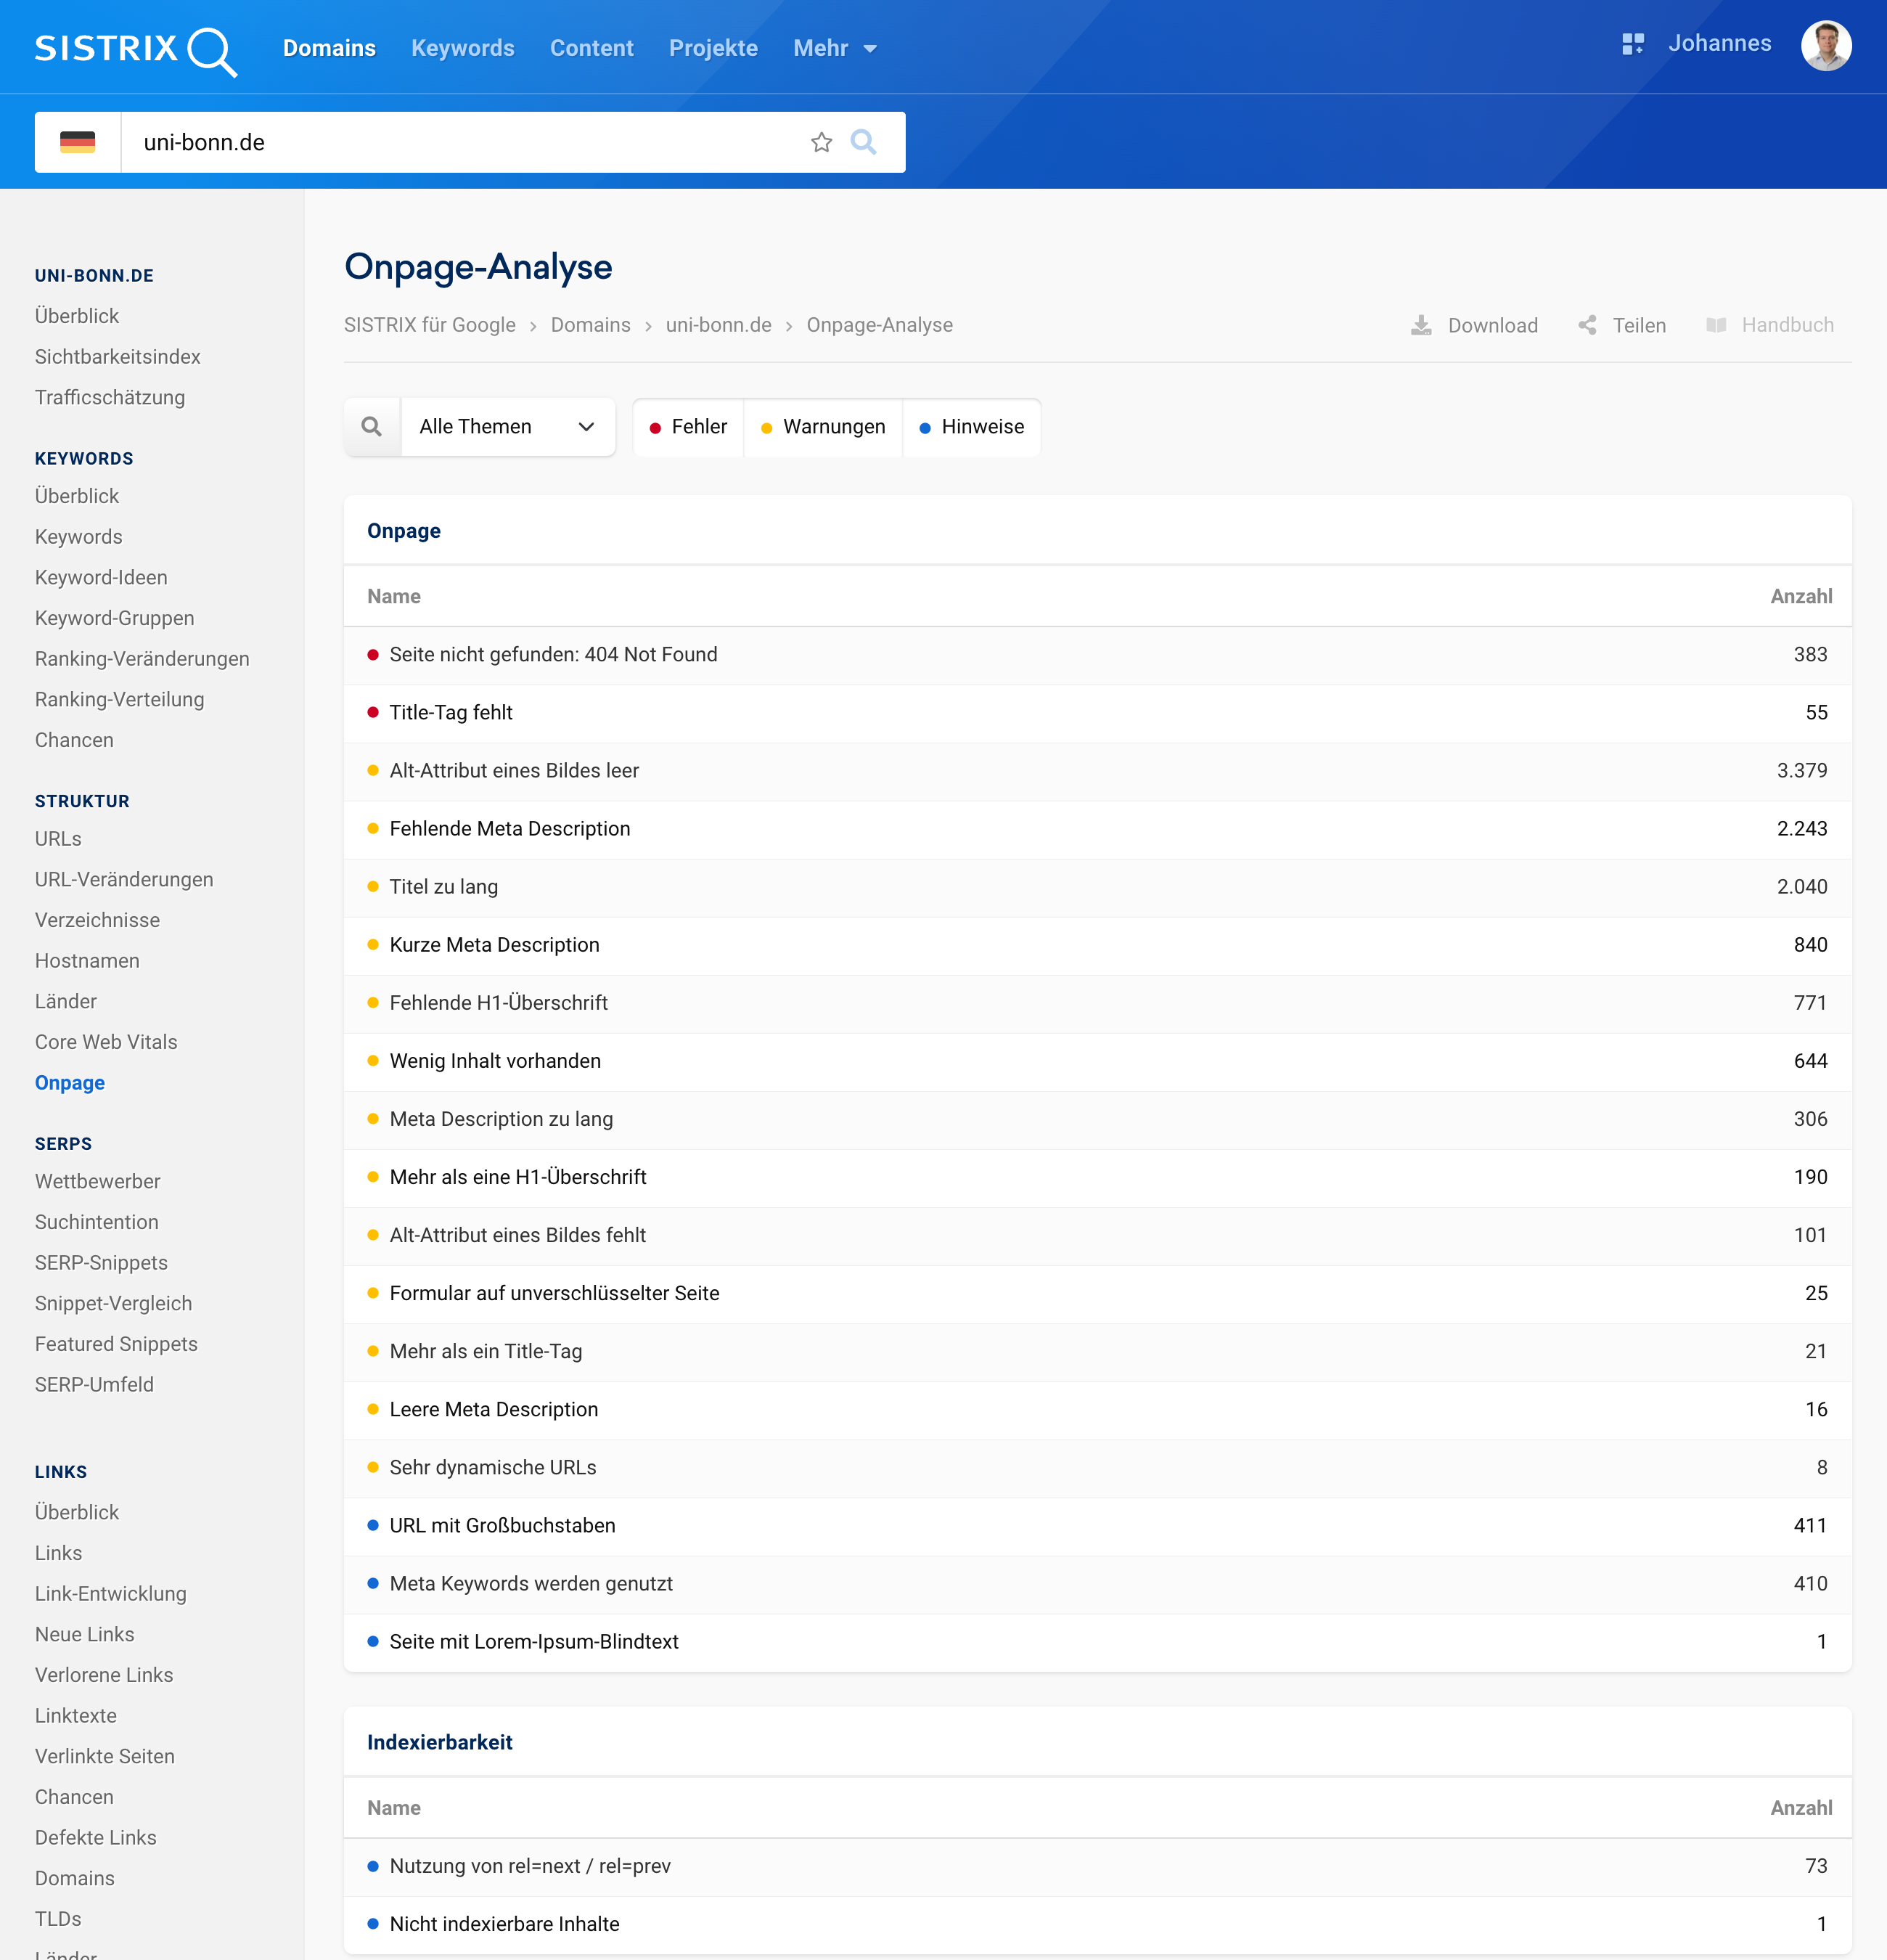Click the star favorite icon in search bar
The height and width of the screenshot is (1960, 1887).
click(x=821, y=142)
